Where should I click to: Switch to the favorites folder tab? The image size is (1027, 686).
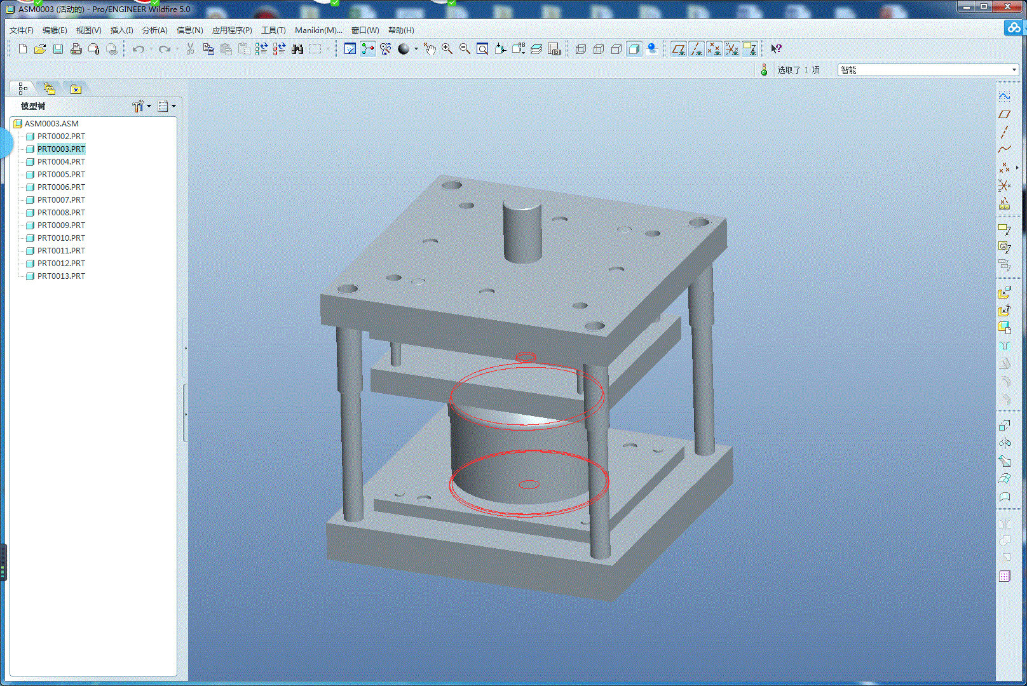pyautogui.click(x=76, y=89)
